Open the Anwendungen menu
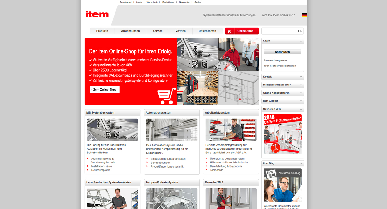 pos(130,31)
